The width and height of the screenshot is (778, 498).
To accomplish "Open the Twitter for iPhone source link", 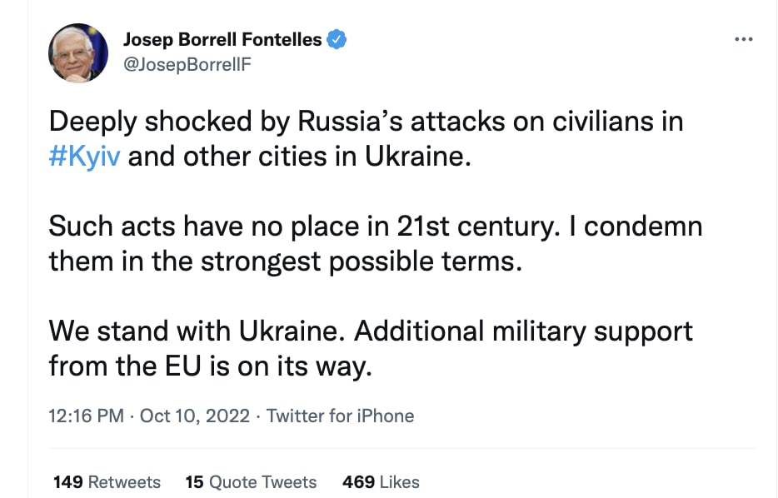I will click(340, 416).
